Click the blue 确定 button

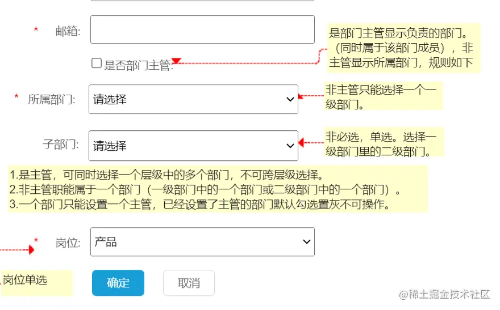click(118, 283)
